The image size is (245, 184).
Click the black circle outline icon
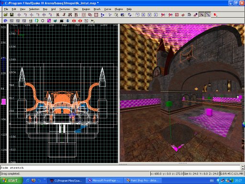[43, 21]
